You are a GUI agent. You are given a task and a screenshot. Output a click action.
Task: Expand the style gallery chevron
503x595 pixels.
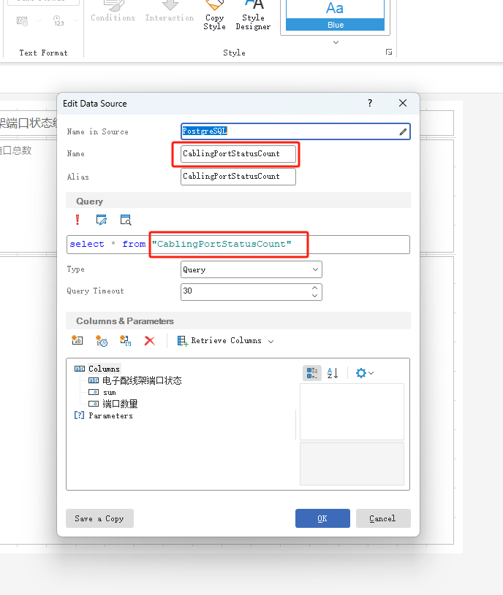click(336, 42)
